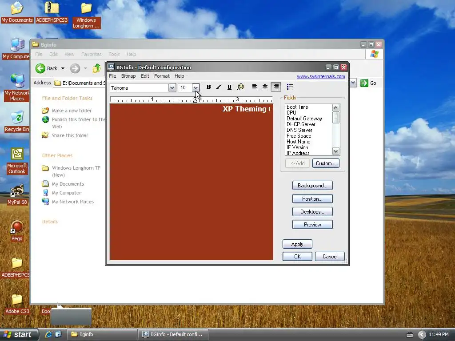The height and width of the screenshot is (341, 455).
Task: Open Microsoft Outlook desktop icon
Action: click(17, 161)
